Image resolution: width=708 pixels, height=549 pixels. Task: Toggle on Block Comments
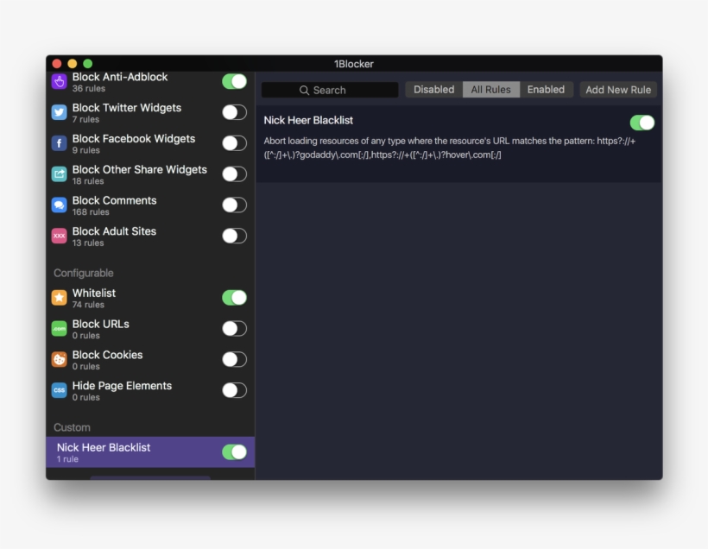point(234,205)
